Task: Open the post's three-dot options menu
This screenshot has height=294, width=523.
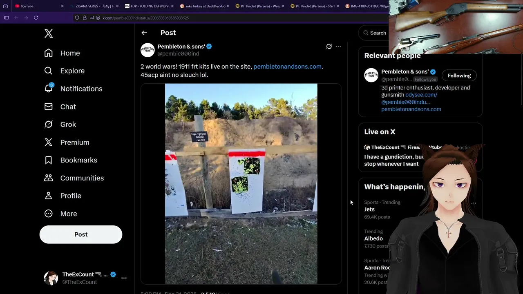Action: pos(338,47)
